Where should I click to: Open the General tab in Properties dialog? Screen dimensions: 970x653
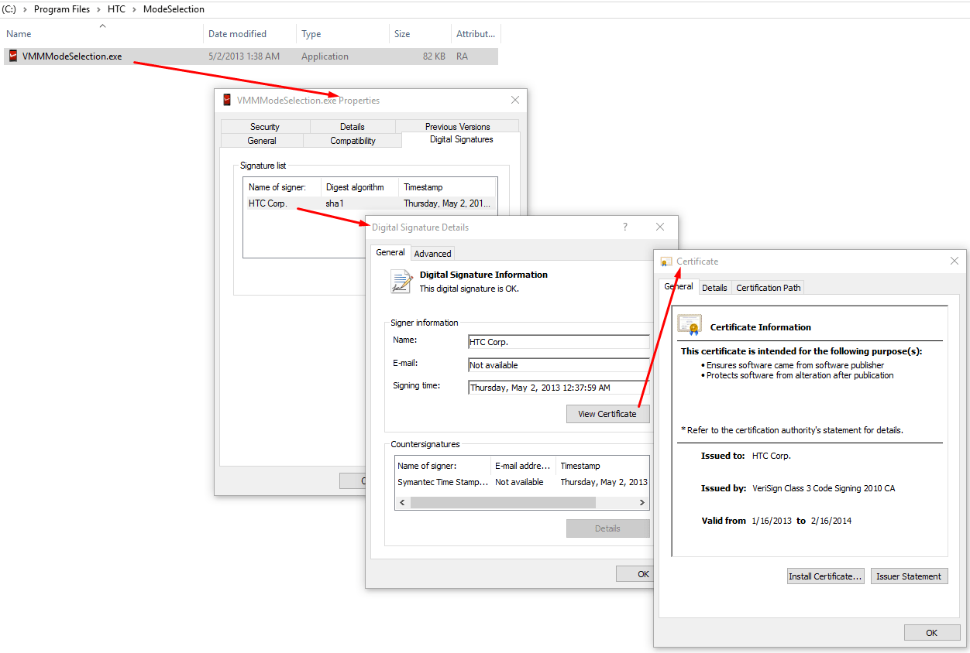coord(262,141)
